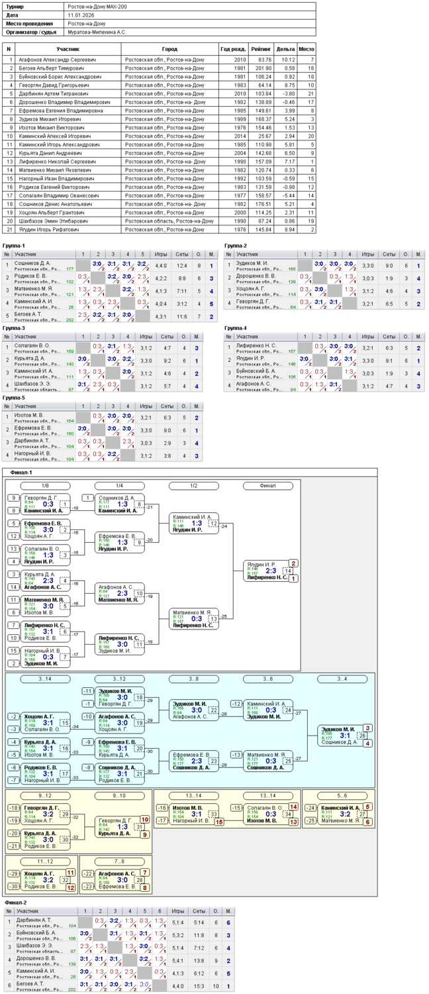Click the "7...8" placement round label
Screen dimensions: 429x994
point(119,862)
